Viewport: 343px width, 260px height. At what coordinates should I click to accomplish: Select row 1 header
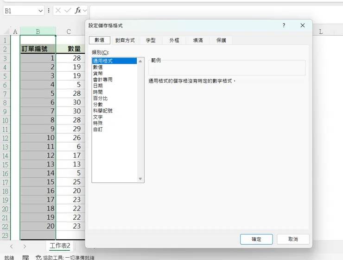tap(5, 40)
